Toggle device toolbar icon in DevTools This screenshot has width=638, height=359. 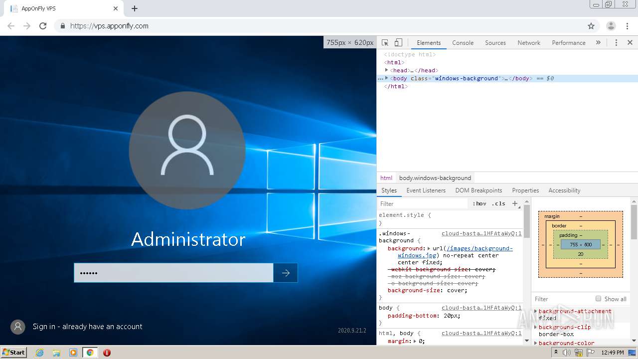pos(398,43)
